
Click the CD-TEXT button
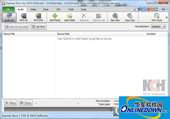39,27
